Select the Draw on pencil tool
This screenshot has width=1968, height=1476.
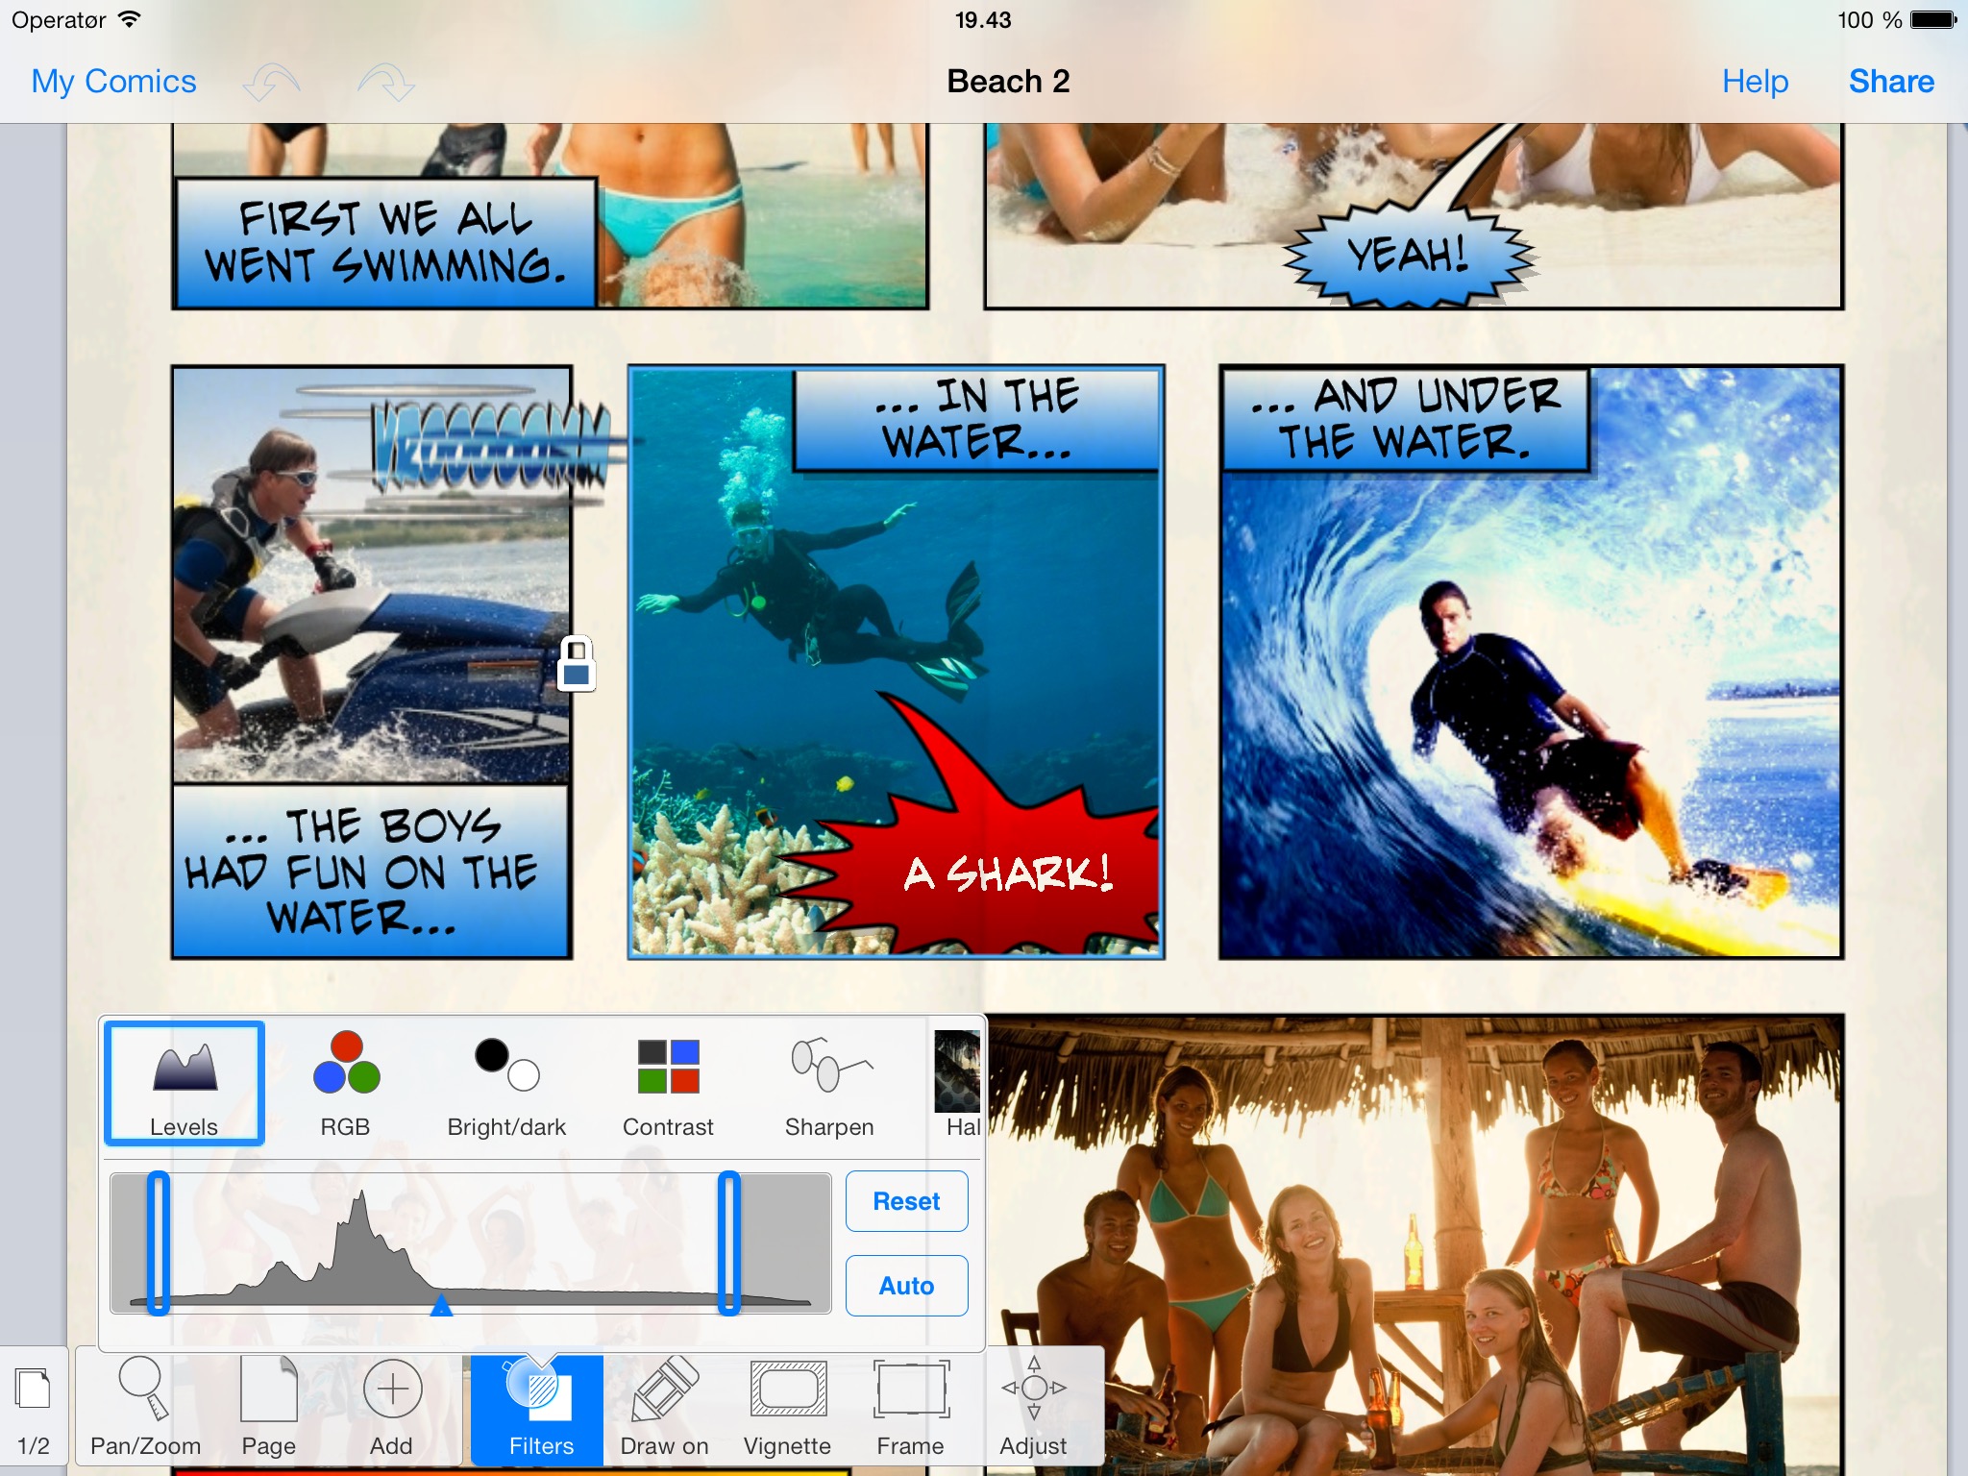(664, 1407)
